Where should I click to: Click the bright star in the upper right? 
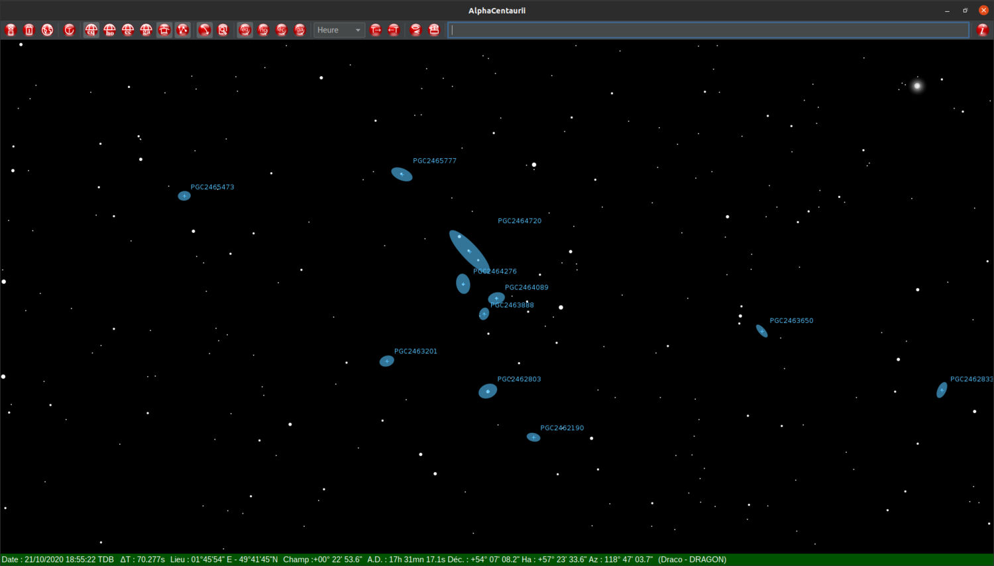917,85
